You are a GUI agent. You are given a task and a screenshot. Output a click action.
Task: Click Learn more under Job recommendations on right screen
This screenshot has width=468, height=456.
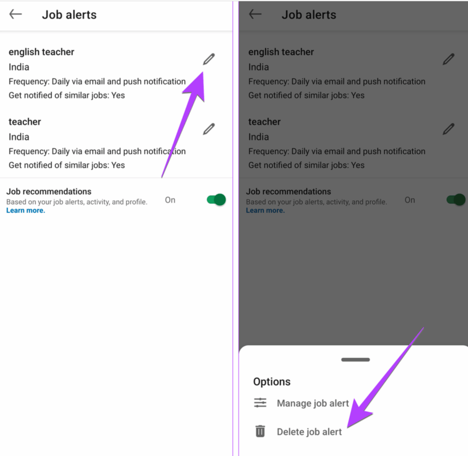[265, 210]
